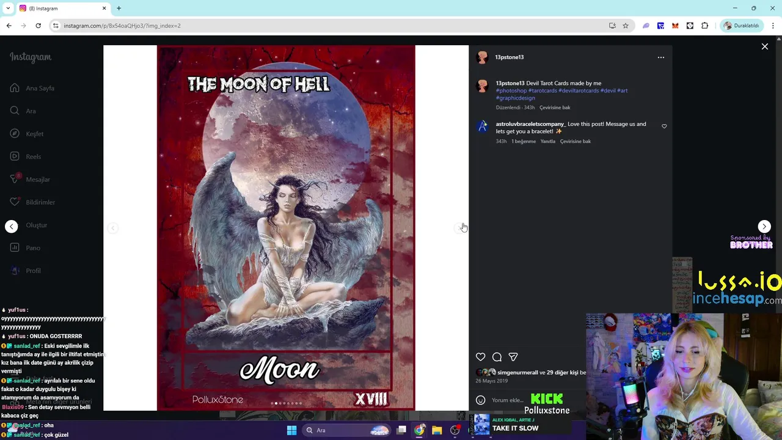Like the astroluvbraceletscompany_ comment
The width and height of the screenshot is (782, 440).
click(664, 127)
